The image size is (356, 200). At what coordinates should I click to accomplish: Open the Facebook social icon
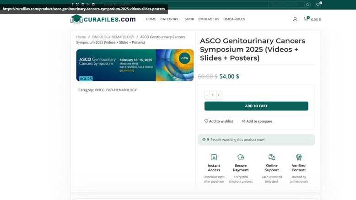(x=72, y=4)
